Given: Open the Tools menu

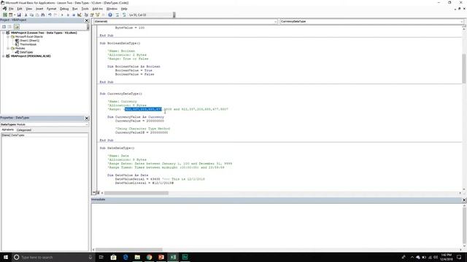Looking at the screenshot, I should 85,9.
